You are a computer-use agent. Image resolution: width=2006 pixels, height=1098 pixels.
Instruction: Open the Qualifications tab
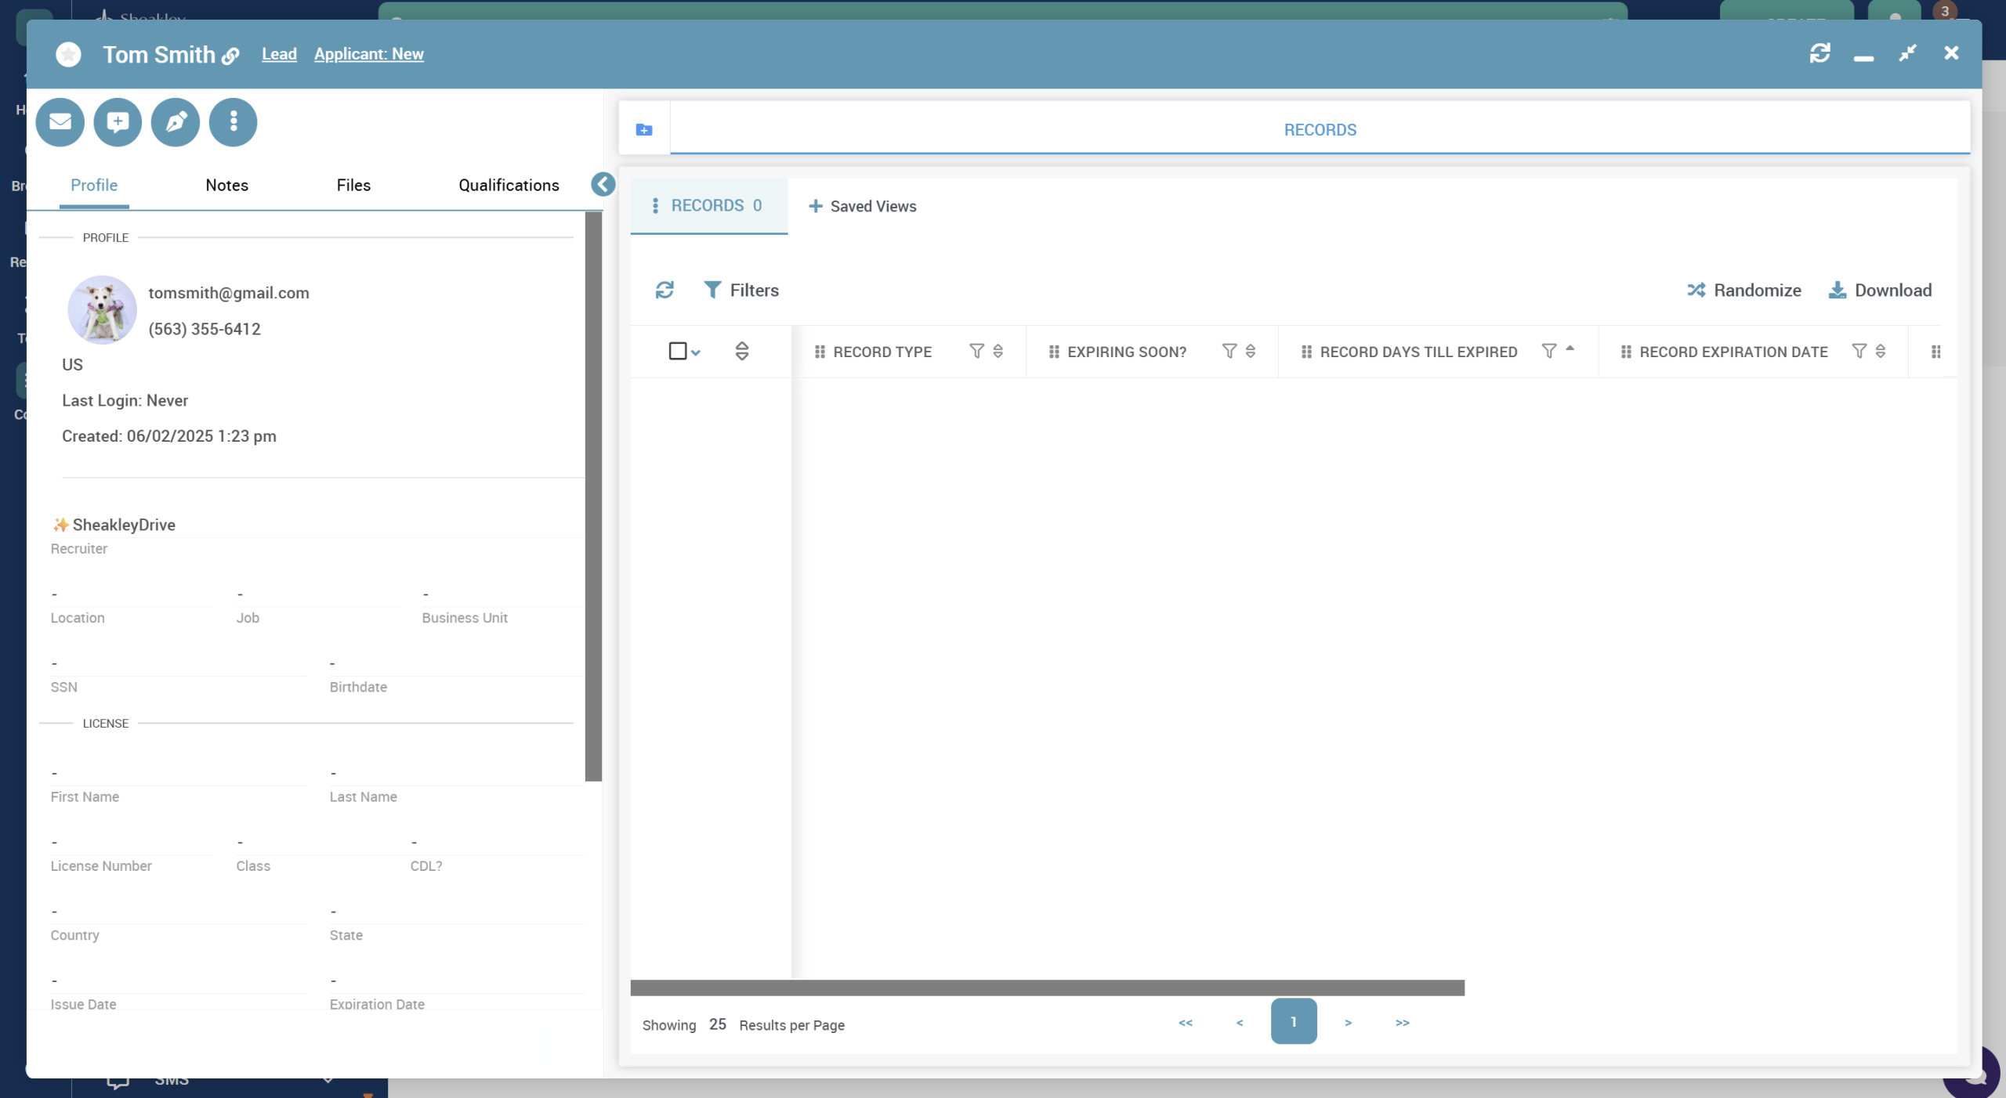pyautogui.click(x=509, y=186)
